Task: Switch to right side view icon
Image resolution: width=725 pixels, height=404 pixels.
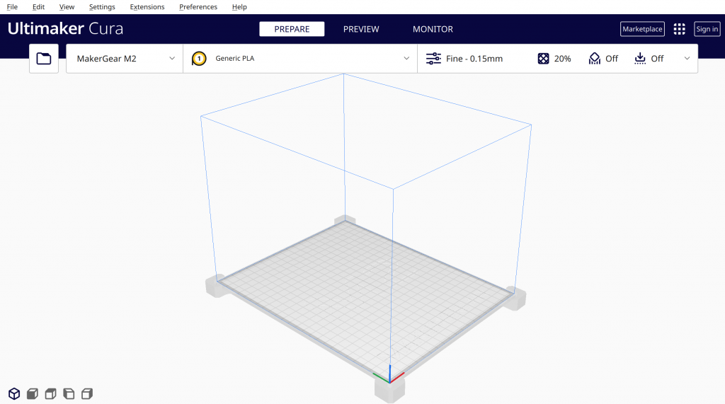Action: tap(87, 394)
